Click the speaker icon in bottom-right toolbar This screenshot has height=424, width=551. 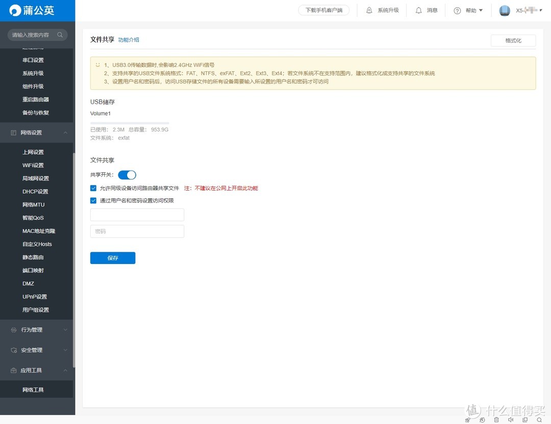511,419
